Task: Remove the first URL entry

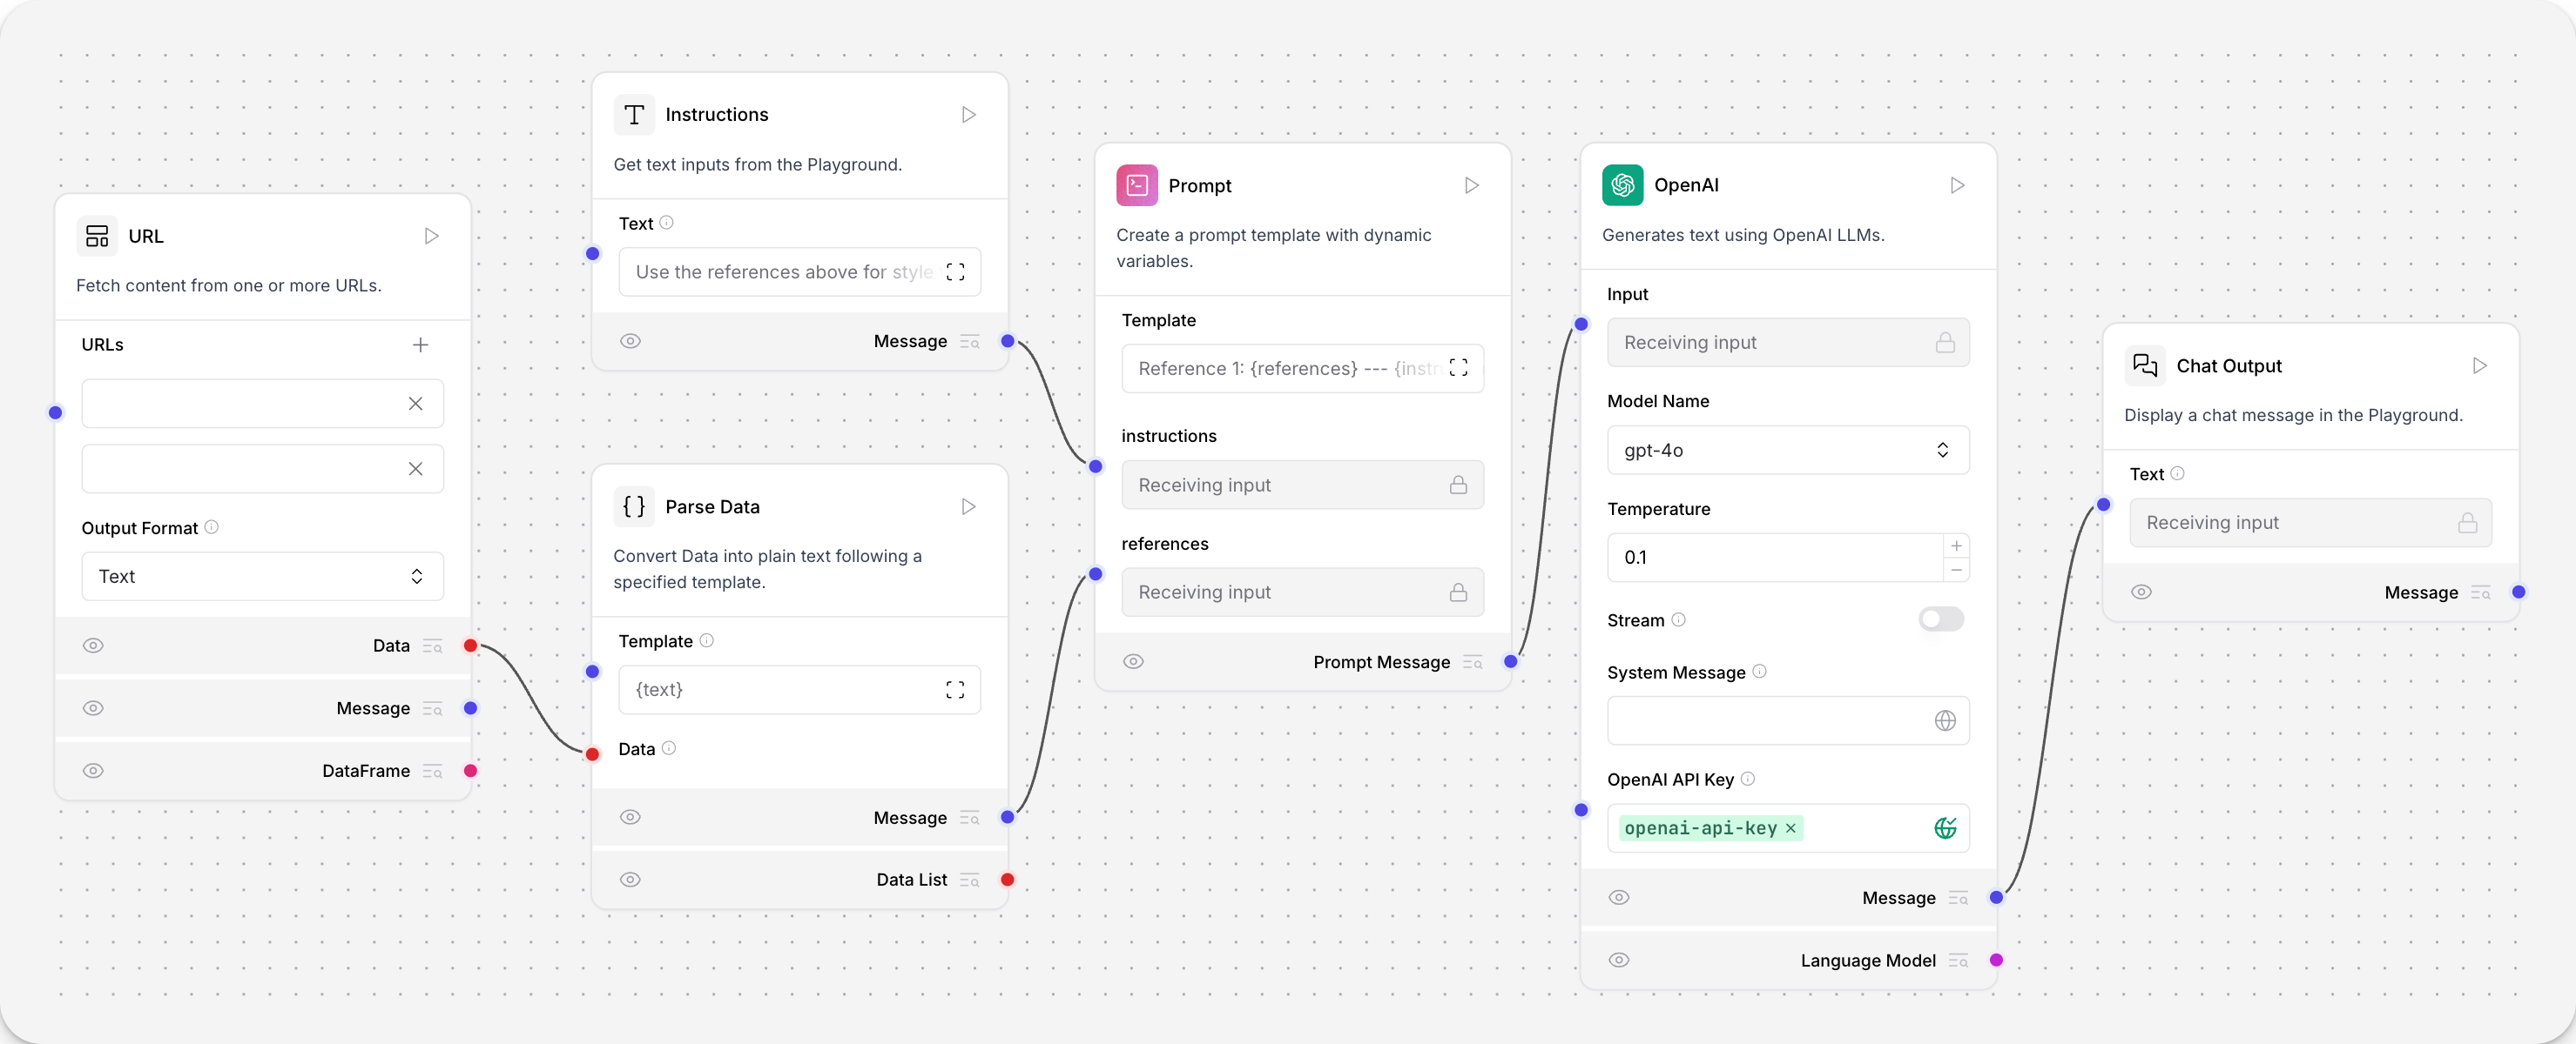Action: click(415, 404)
